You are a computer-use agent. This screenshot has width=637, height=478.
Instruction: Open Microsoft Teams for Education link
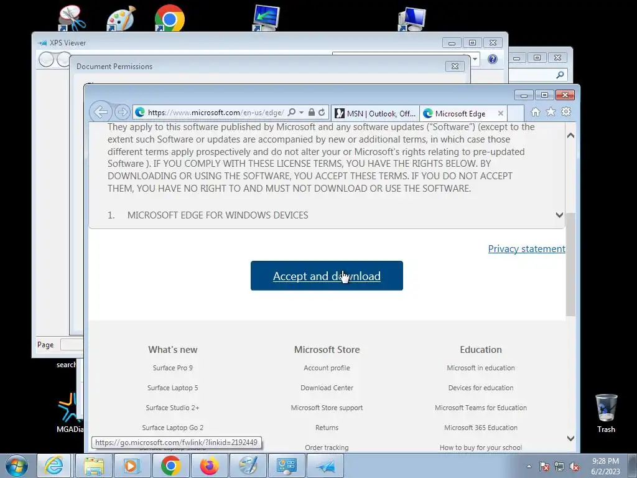(481, 408)
